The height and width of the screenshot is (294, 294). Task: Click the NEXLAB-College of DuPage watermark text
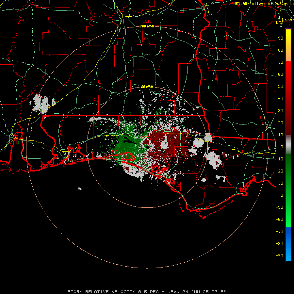[x=263, y=4]
